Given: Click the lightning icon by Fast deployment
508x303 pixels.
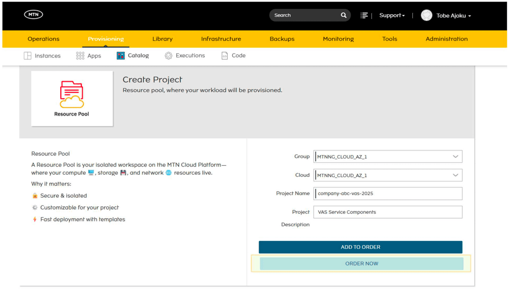Looking at the screenshot, I should pyautogui.click(x=35, y=219).
